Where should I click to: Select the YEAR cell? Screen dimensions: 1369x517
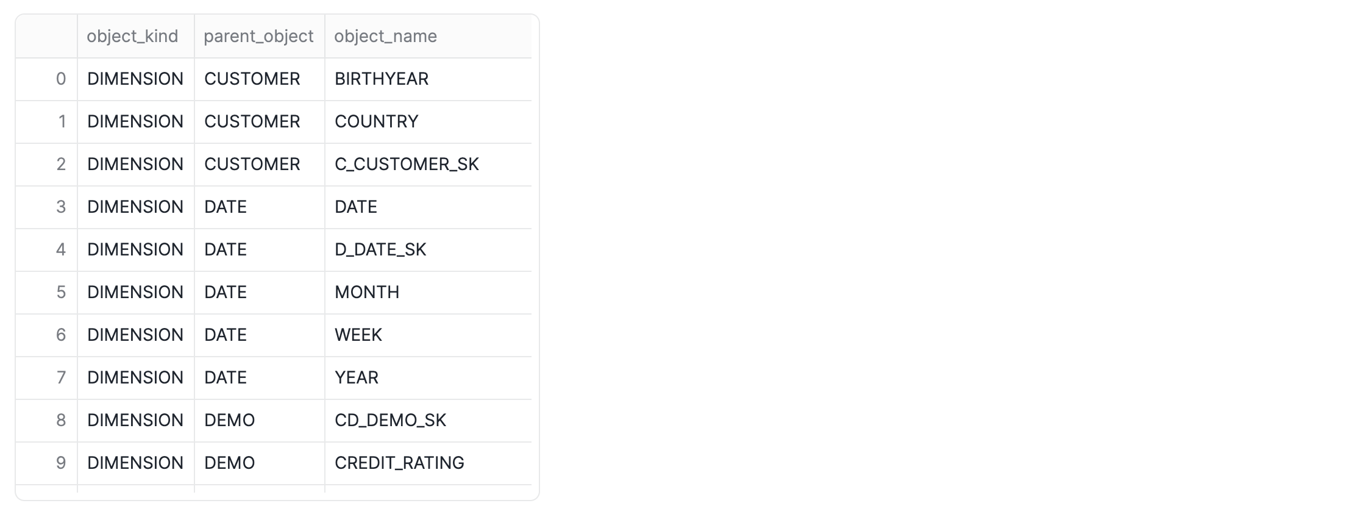click(x=428, y=378)
